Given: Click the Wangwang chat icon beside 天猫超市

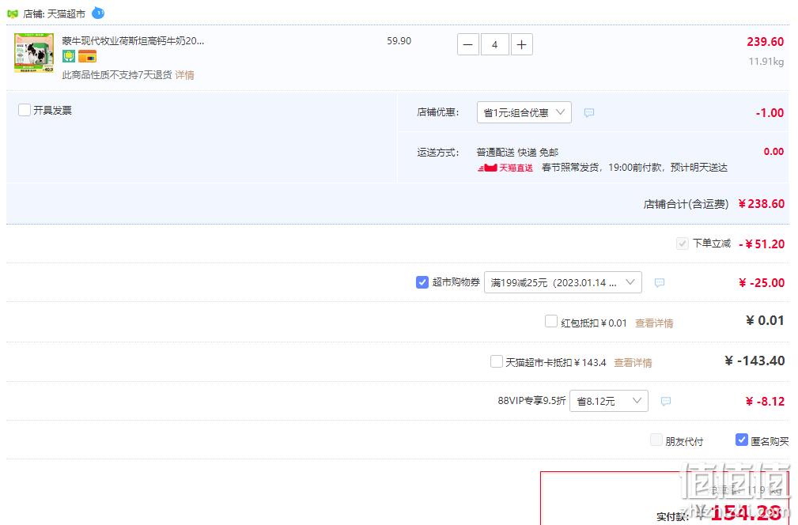Looking at the screenshot, I should (x=98, y=13).
